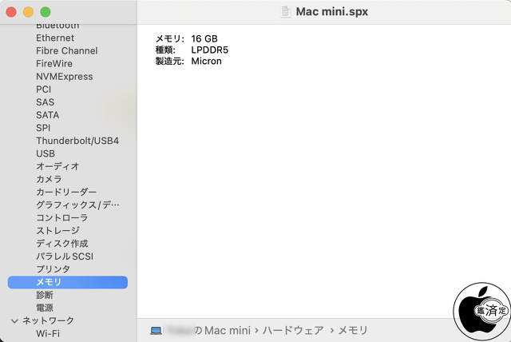Screen dimensions: 511x342
Task: Click the メモリ: label in the detail pane
Action: point(170,39)
